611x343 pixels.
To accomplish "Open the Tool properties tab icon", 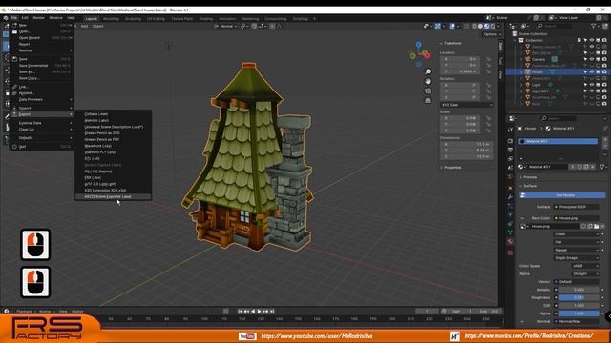I will pos(510,130).
